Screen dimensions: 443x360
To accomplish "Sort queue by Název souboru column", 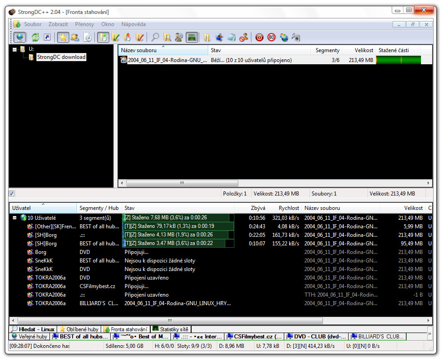I will pos(163,50).
